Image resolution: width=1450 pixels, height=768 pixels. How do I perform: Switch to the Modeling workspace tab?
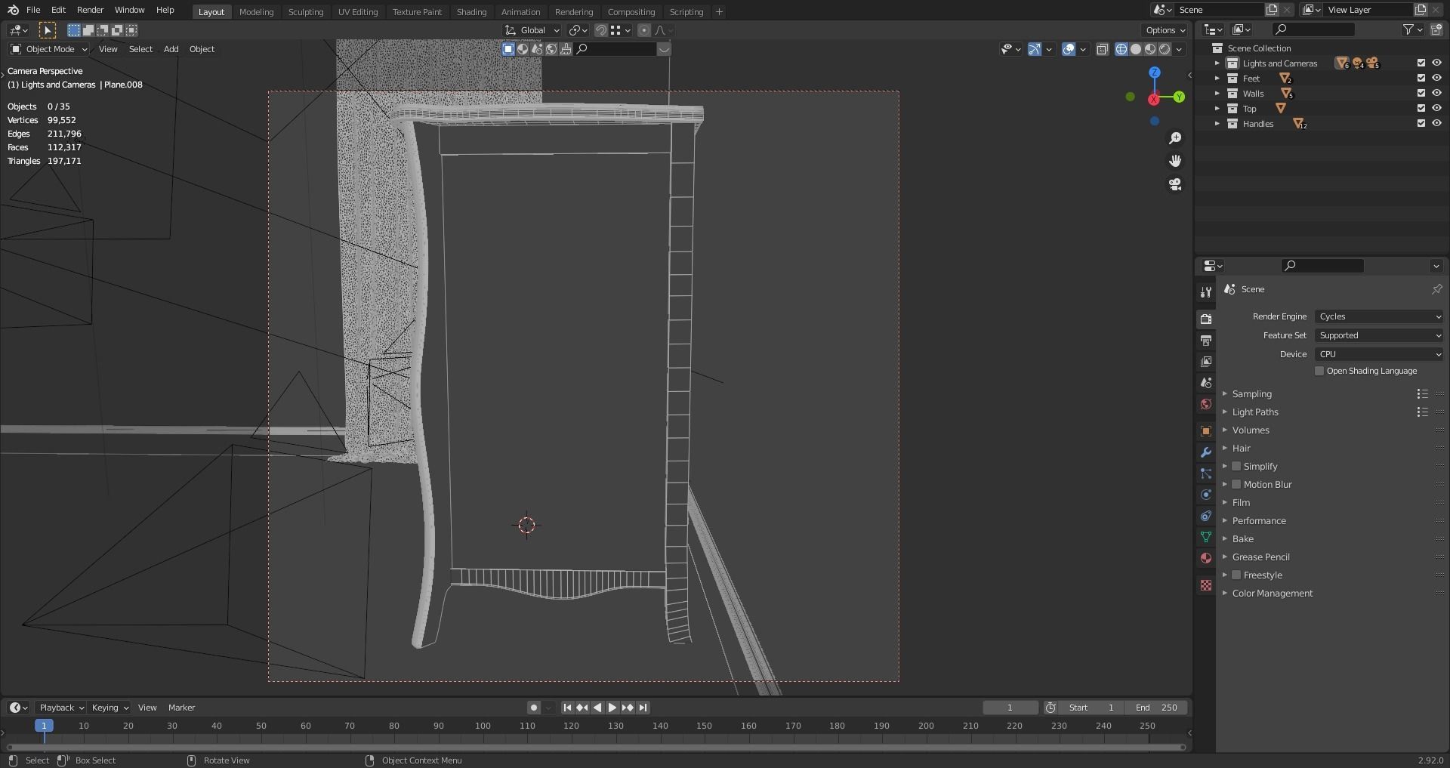256,11
